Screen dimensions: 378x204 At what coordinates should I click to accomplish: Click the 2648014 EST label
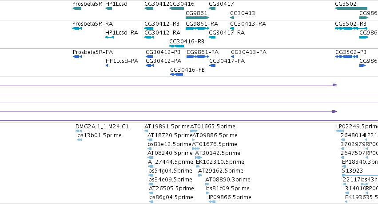(353, 135)
